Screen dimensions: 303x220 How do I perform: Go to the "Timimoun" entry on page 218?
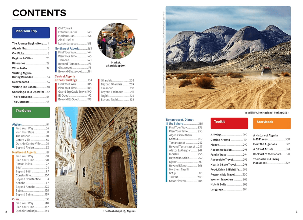[x=107, y=88]
